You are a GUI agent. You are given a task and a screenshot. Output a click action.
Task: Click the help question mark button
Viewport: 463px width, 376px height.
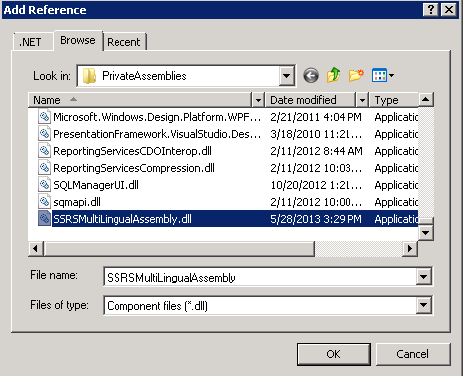pyautogui.click(x=431, y=10)
